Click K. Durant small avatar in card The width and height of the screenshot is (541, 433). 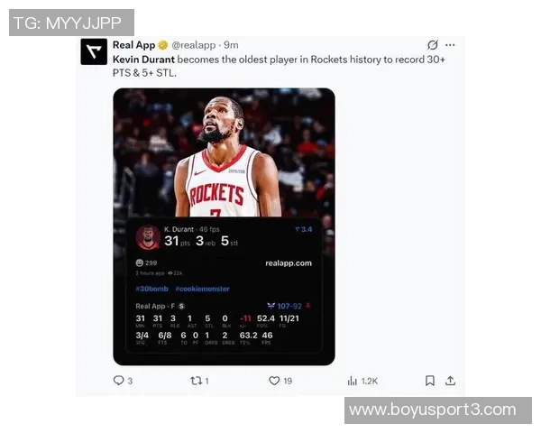(x=149, y=237)
